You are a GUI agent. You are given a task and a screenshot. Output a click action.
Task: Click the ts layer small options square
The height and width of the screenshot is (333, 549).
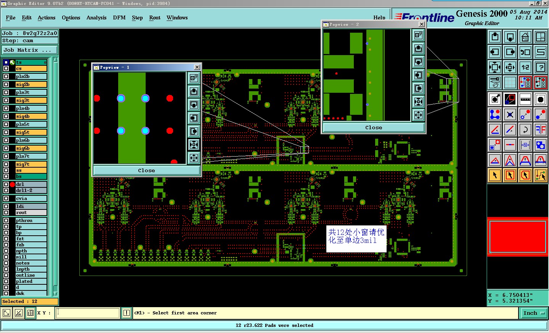[x=45, y=62]
